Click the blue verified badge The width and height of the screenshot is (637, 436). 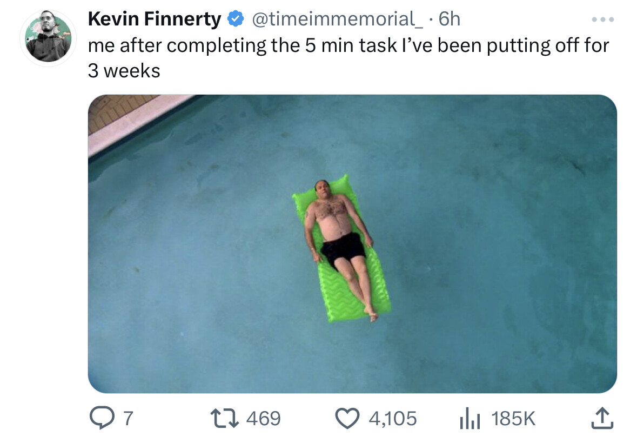point(235,19)
